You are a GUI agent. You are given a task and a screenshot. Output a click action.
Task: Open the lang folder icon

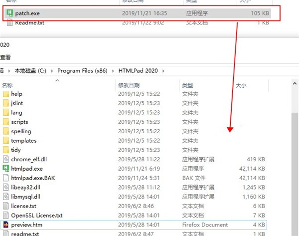pyautogui.click(x=6, y=113)
